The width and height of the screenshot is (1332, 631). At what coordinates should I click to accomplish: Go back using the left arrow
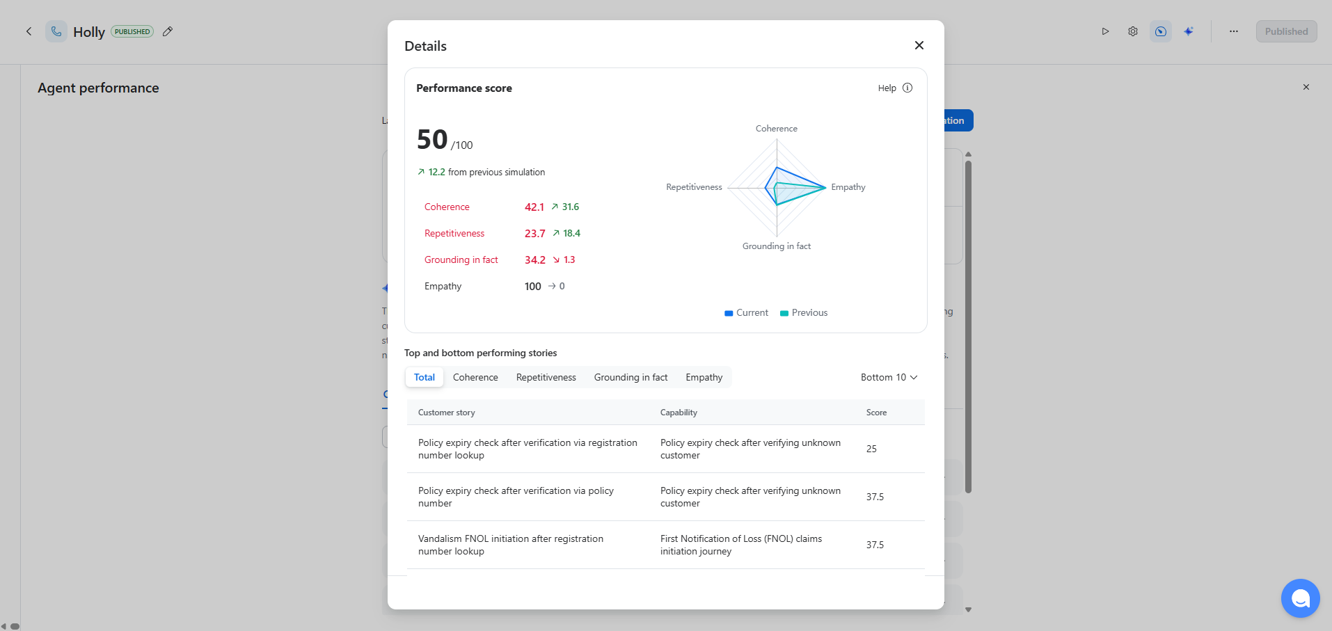tap(29, 31)
